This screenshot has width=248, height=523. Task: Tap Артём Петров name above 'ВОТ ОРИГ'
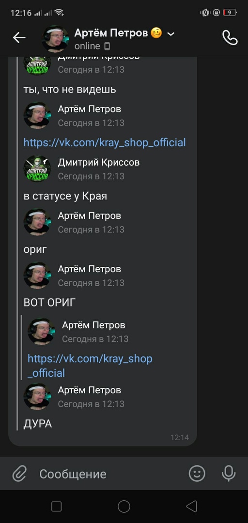click(90, 269)
